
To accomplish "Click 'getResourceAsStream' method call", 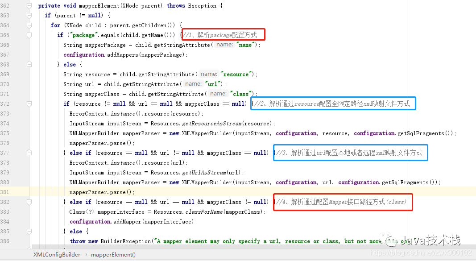I will click(212, 124).
